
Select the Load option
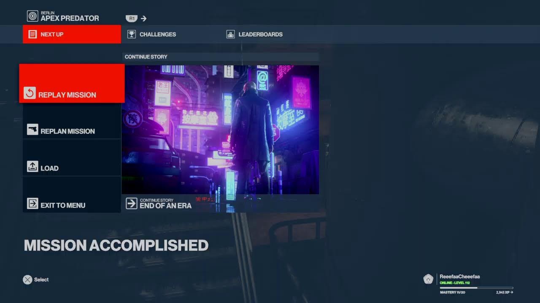[72, 158]
